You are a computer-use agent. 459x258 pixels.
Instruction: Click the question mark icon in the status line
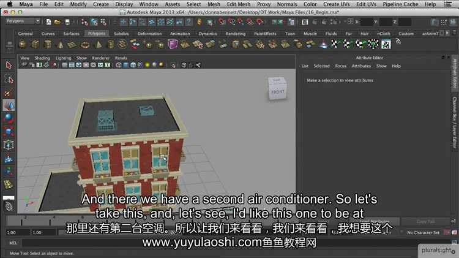pos(189,21)
